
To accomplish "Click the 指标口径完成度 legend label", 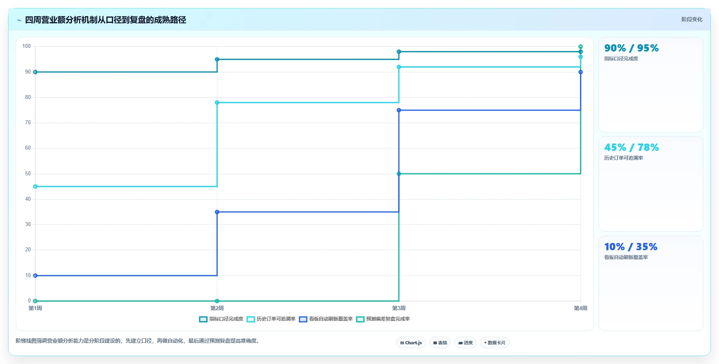I will (x=226, y=319).
